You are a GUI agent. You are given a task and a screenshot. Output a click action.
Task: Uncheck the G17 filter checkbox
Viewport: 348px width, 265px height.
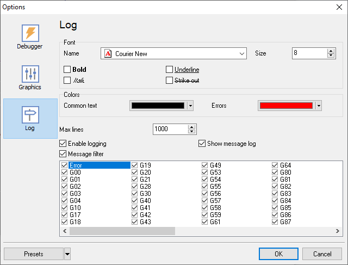coord(64,214)
